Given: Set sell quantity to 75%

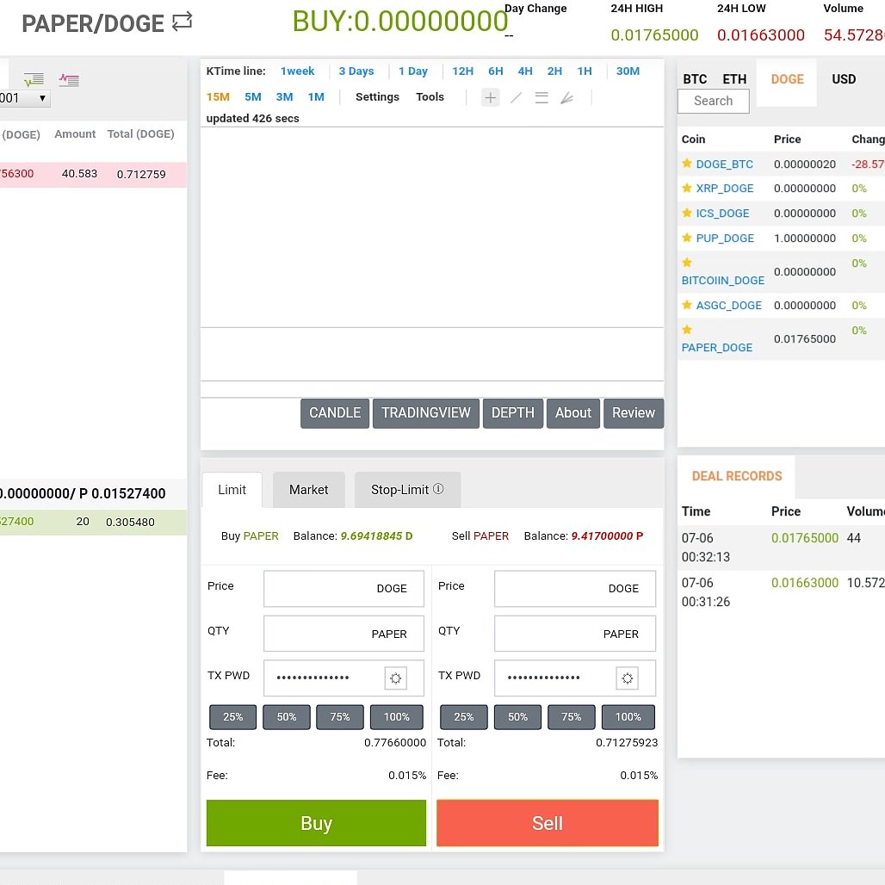Looking at the screenshot, I should coord(571,717).
